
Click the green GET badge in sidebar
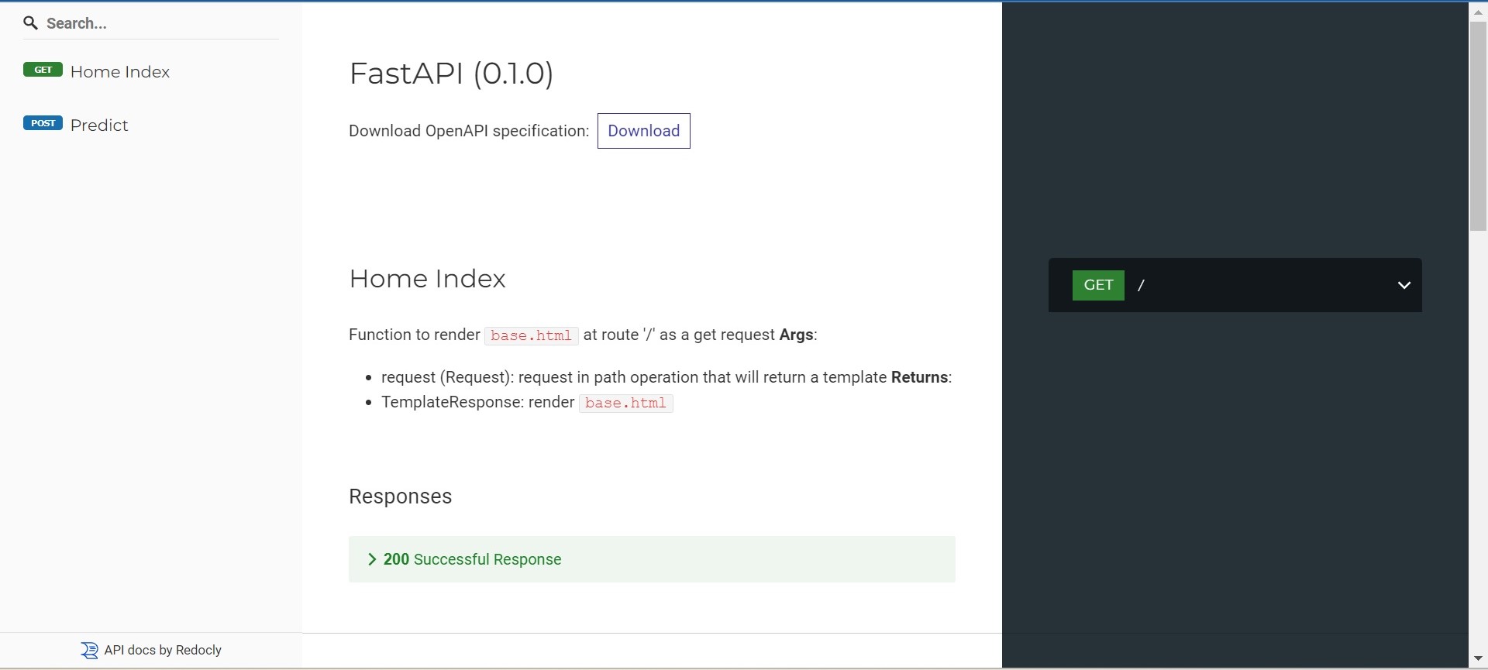click(43, 70)
